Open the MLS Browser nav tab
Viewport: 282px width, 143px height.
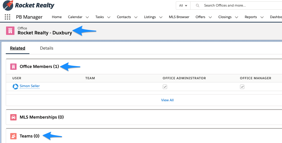tap(179, 17)
